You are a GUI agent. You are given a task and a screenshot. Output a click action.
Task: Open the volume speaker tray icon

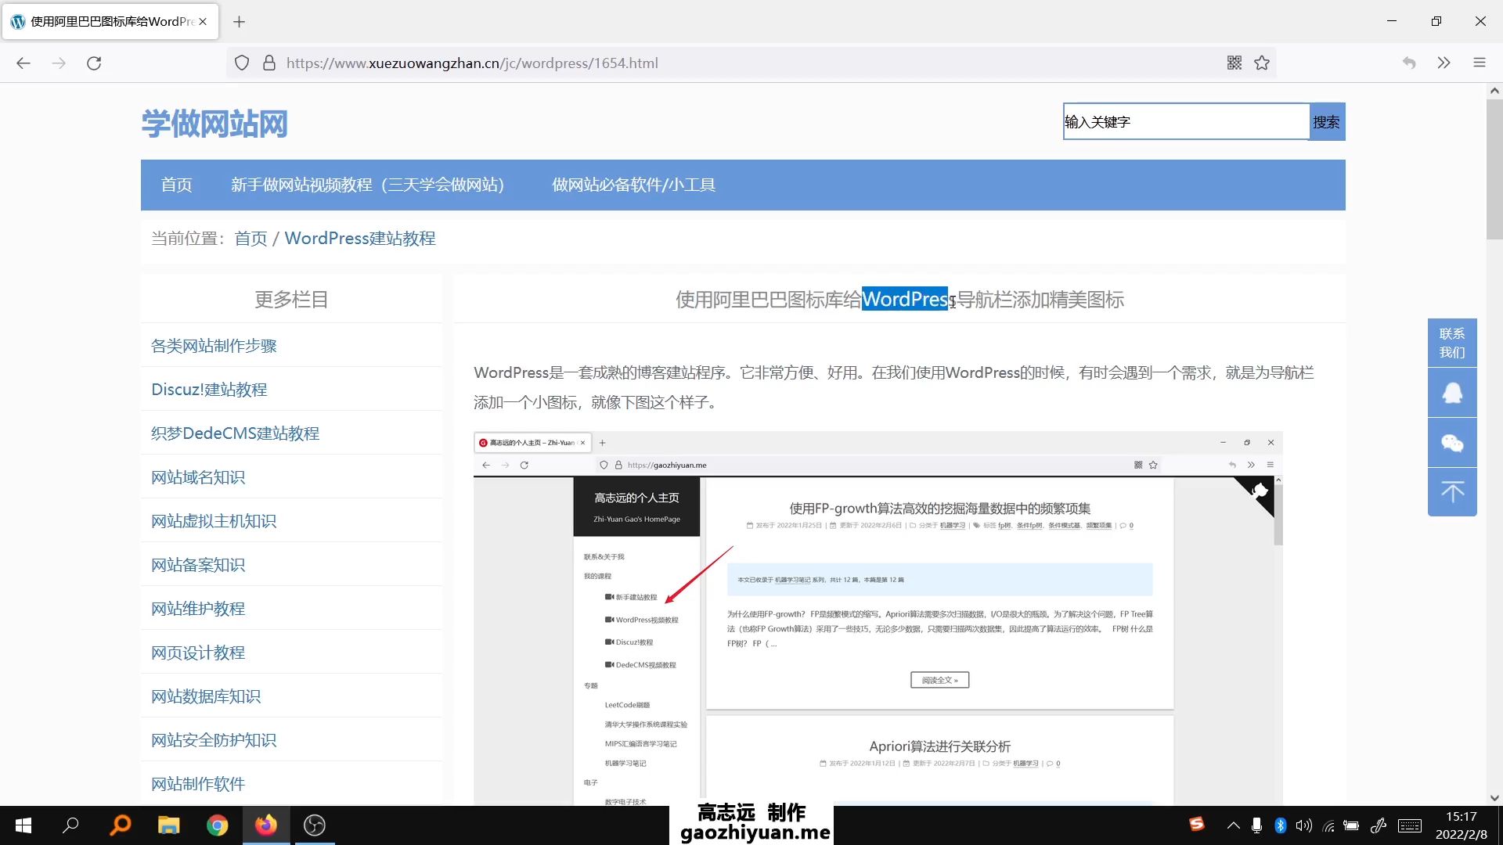click(x=1304, y=825)
